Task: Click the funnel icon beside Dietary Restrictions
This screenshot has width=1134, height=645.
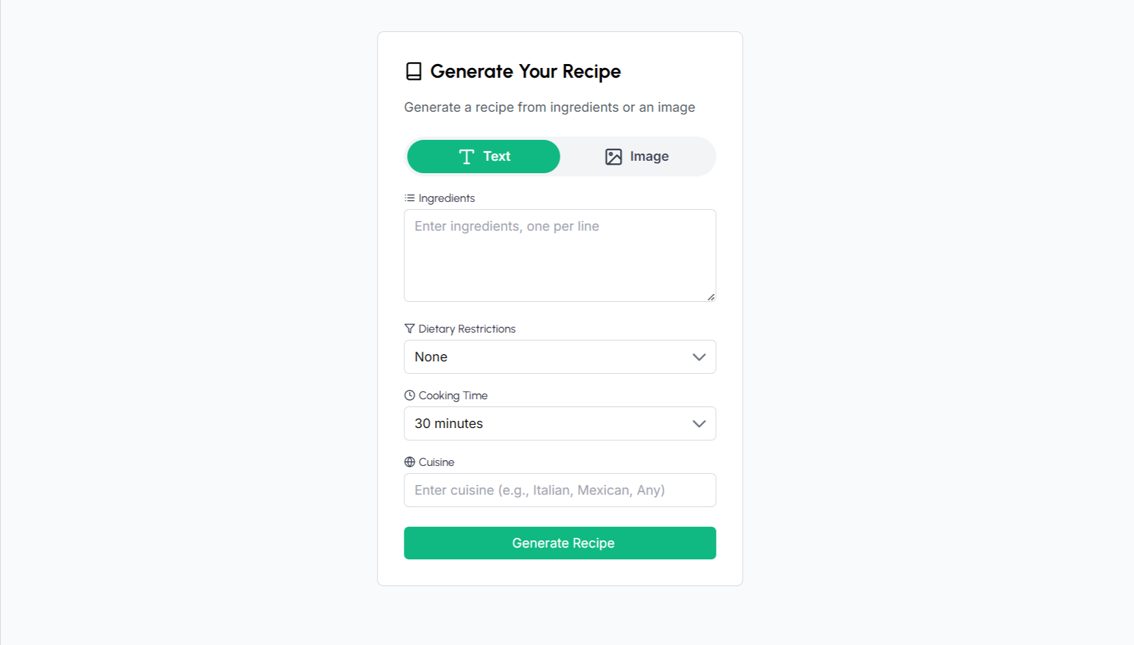Action: pyautogui.click(x=410, y=329)
